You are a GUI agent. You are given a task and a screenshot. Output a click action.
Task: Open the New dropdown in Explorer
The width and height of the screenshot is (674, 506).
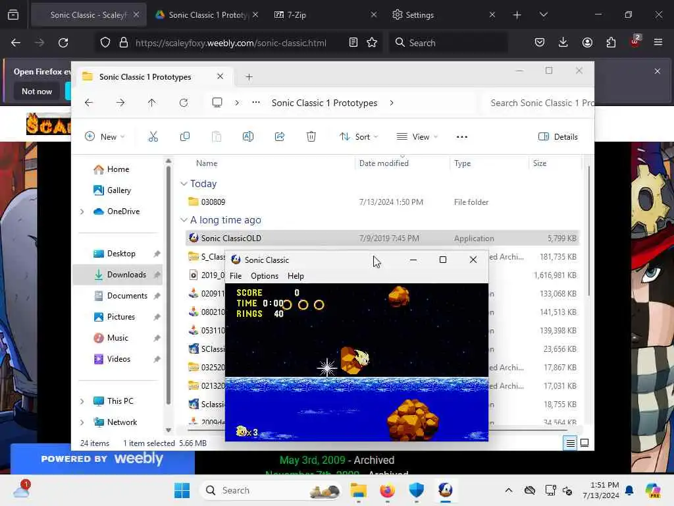[x=105, y=137]
